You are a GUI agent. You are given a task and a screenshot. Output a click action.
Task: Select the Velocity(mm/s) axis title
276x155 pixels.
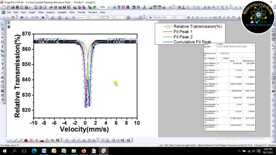click(x=85, y=129)
